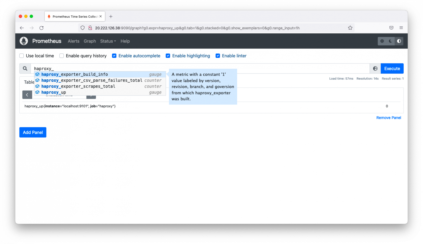Bookmark this page with the star icon
423x244 pixels.
350,28
